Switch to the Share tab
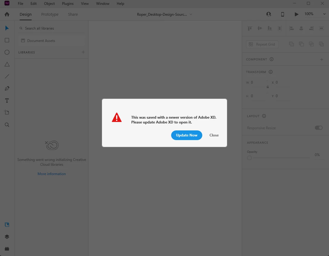Viewport: 329px width, 256px height. tap(73, 14)
